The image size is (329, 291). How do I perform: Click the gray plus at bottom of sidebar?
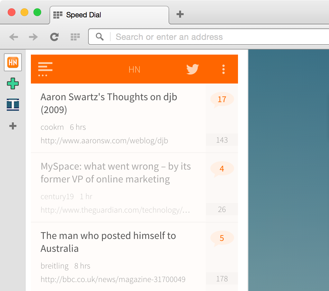point(13,126)
